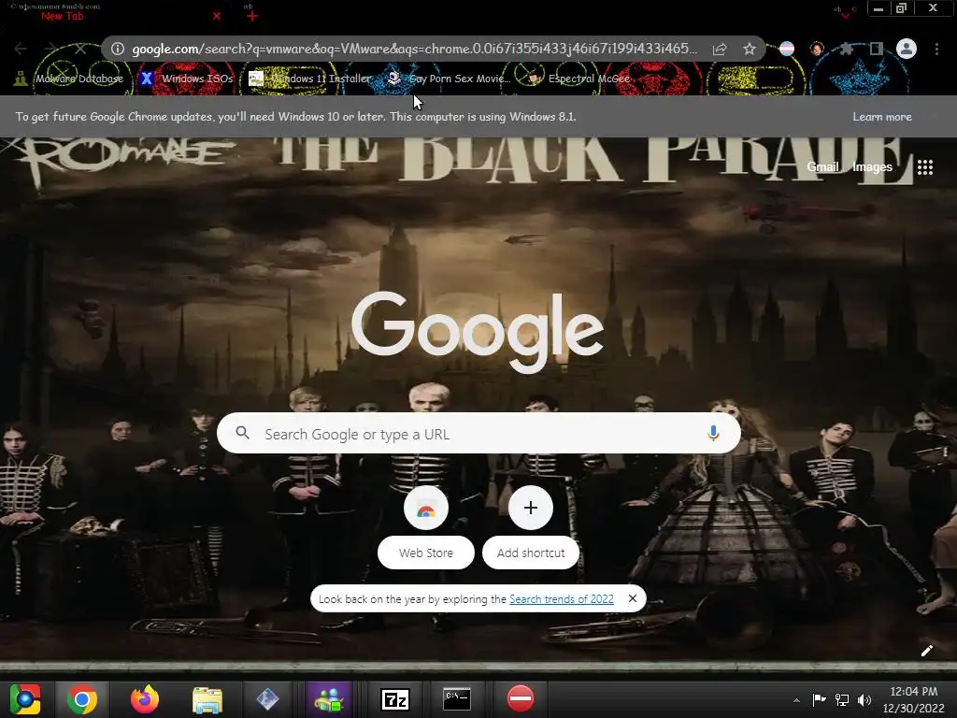
Task: Dismiss the Chrome update infobar
Action: tap(934, 116)
